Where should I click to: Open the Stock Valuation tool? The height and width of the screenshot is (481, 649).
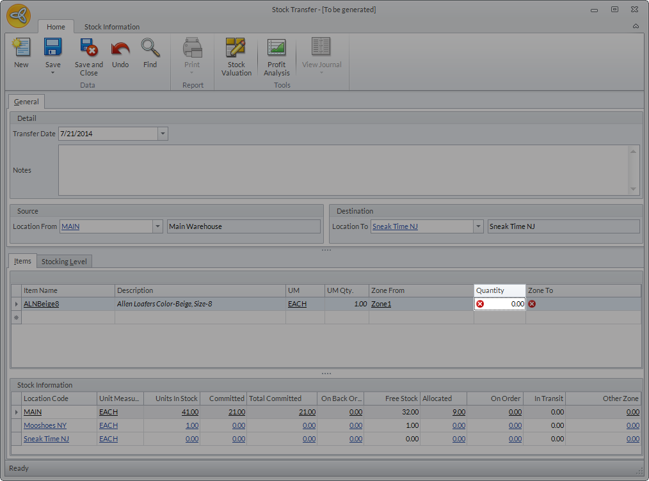[x=236, y=49]
